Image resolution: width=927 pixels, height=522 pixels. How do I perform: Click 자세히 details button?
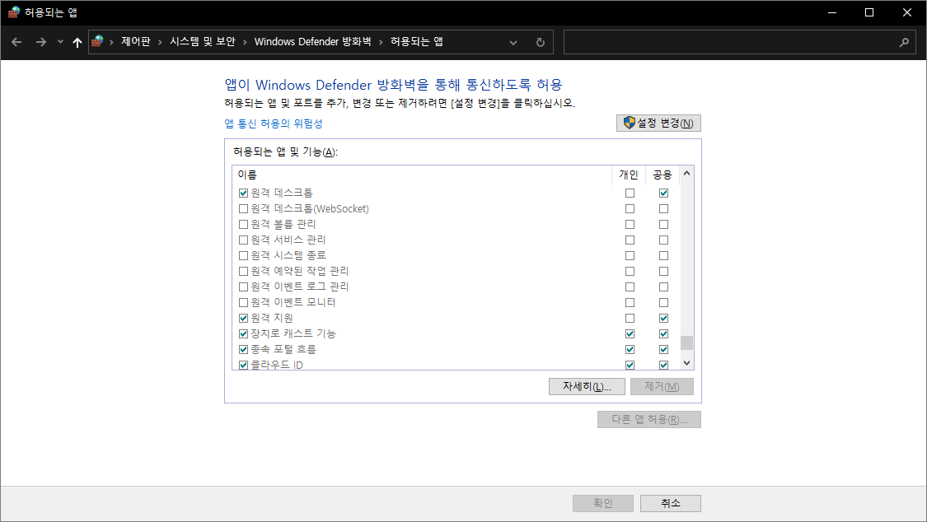pyautogui.click(x=587, y=386)
